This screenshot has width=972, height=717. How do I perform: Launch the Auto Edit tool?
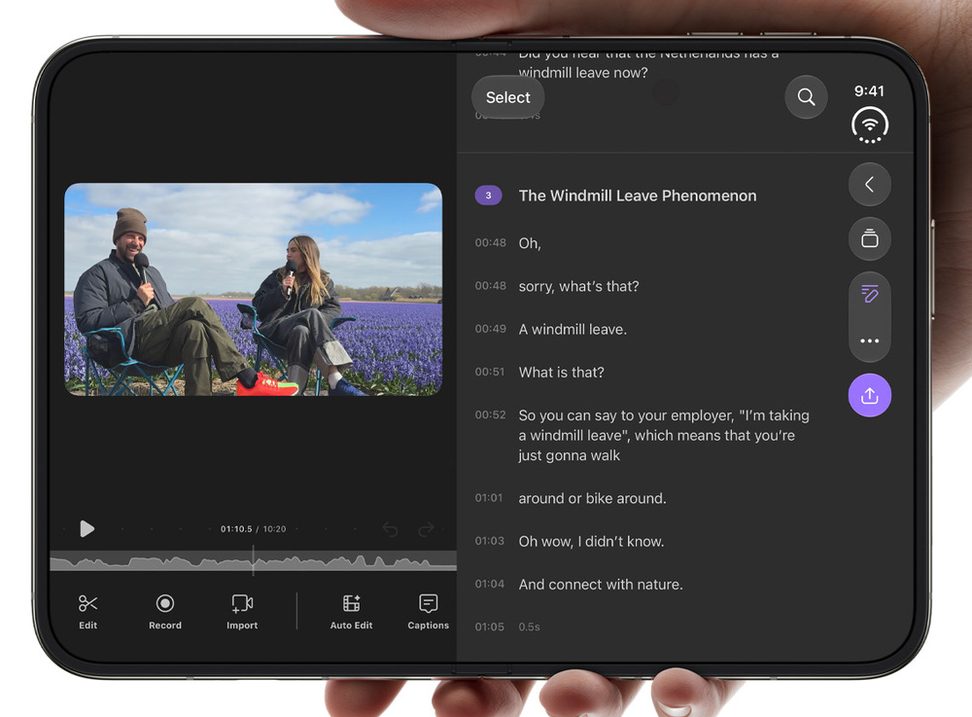[352, 612]
